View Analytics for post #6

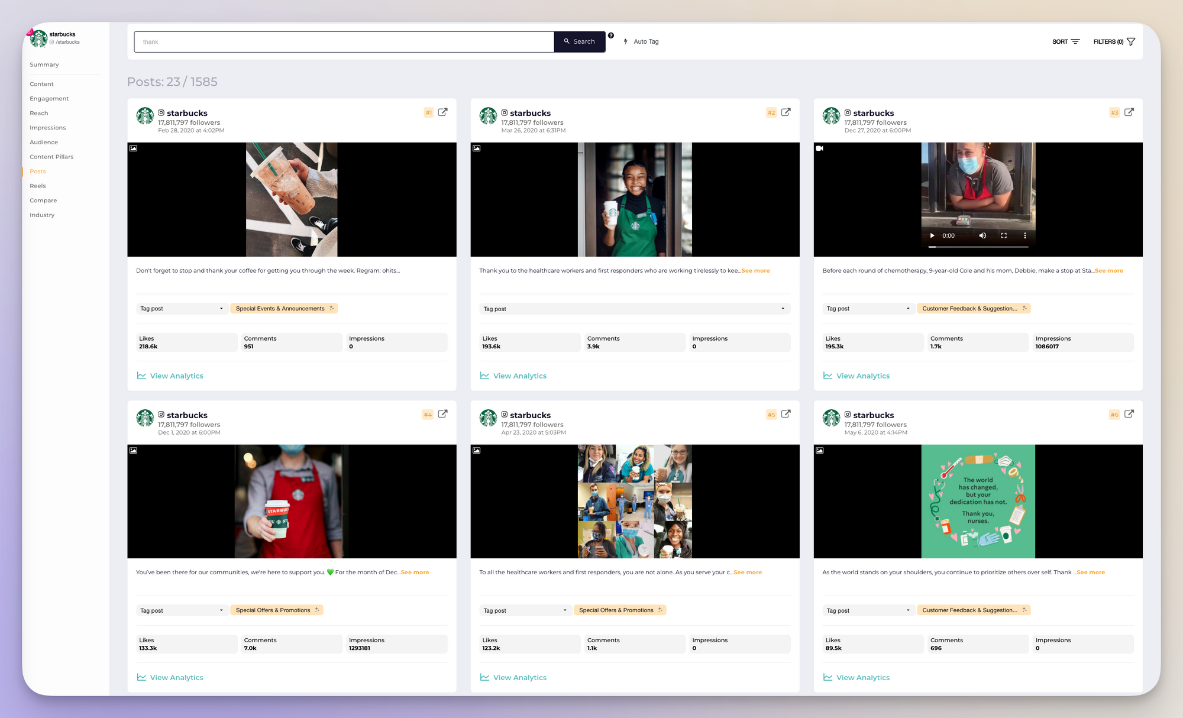coord(856,677)
